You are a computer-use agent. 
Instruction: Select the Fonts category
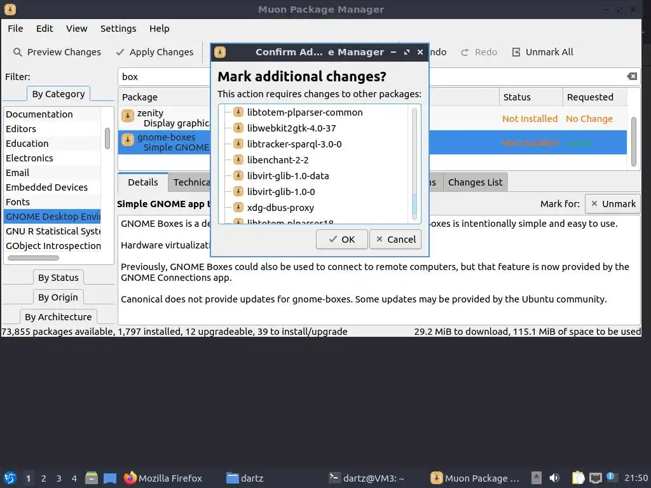[52, 201]
